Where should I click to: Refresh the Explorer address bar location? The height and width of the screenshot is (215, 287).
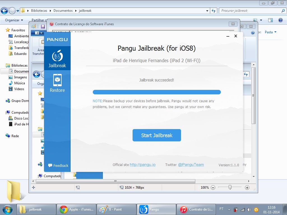(x=213, y=11)
